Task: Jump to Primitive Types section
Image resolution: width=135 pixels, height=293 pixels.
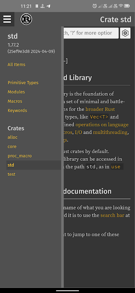Action: 23,83
